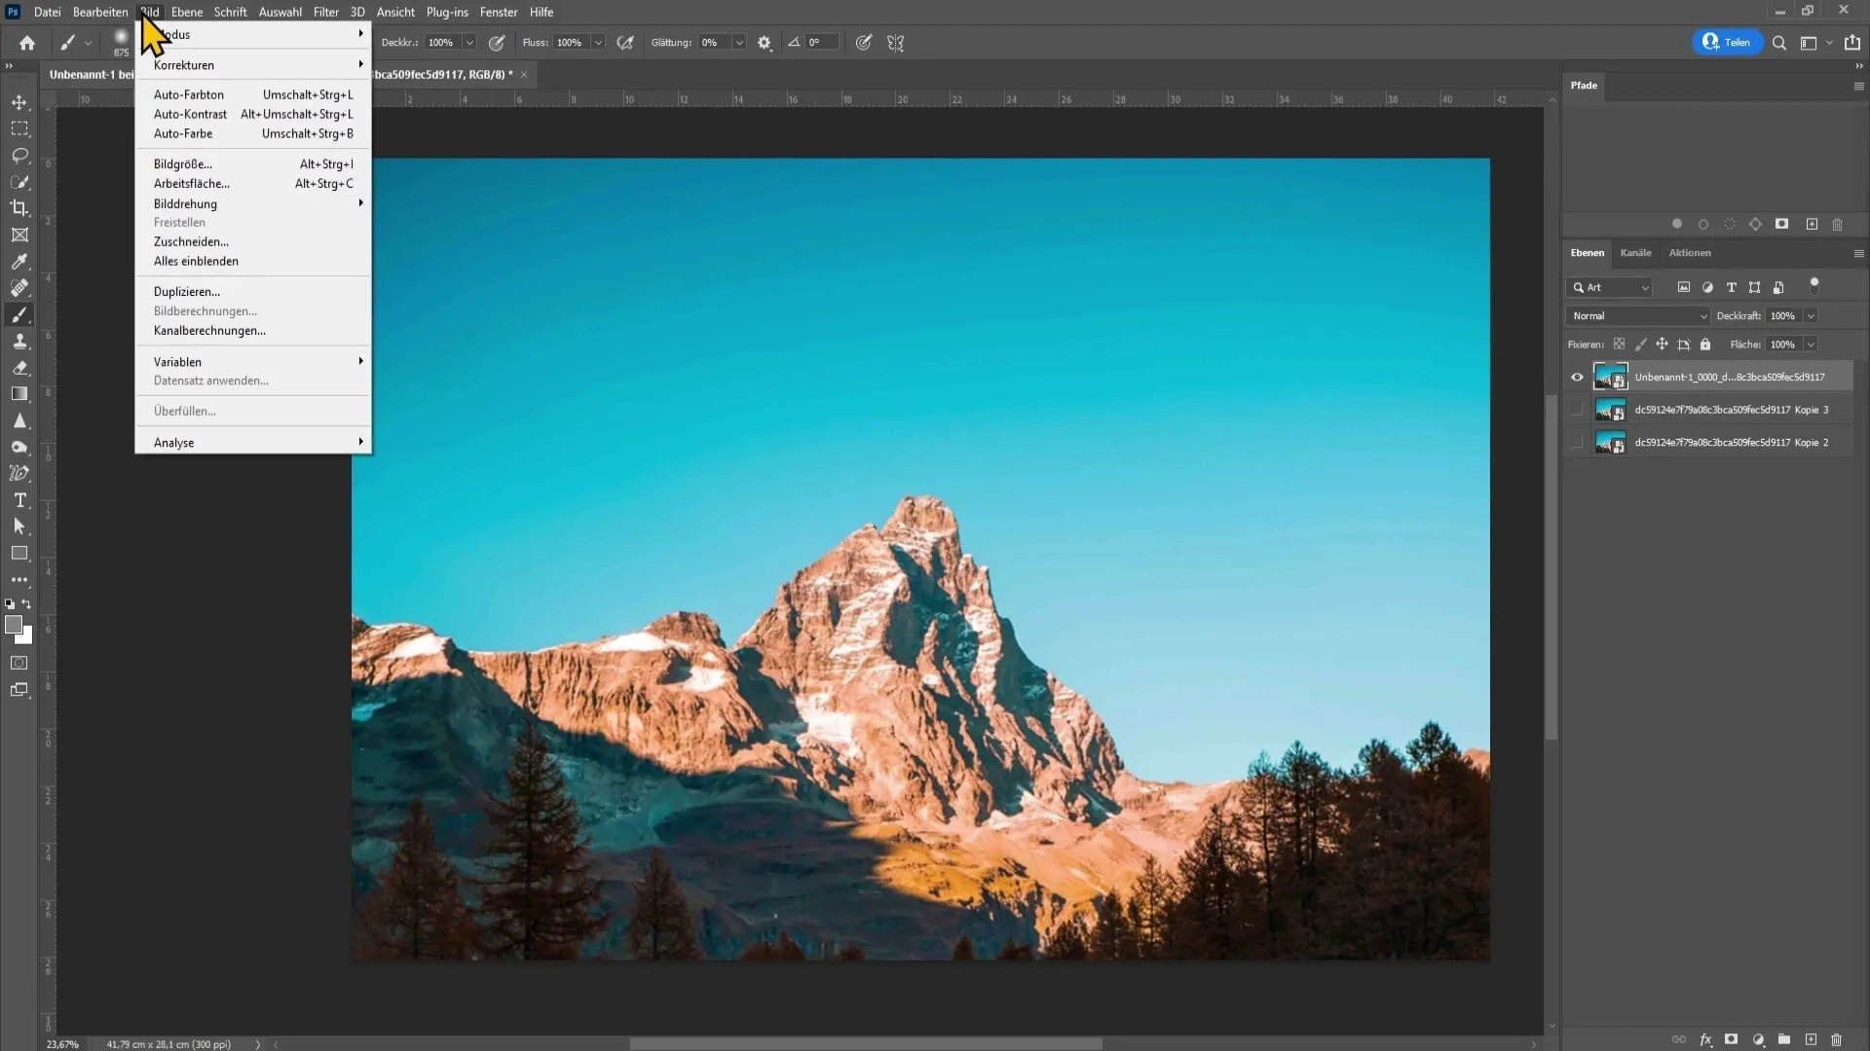Select the Brush tool in toolbar
The width and height of the screenshot is (1870, 1051).
pyautogui.click(x=19, y=314)
